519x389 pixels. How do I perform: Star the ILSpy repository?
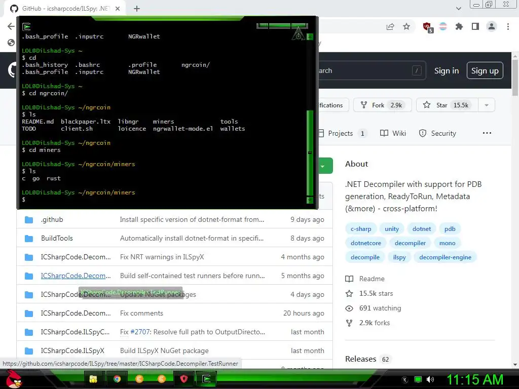[447, 105]
